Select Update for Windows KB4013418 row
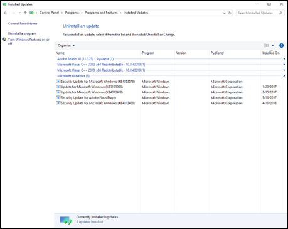The image size is (288, 229). click(x=169, y=92)
